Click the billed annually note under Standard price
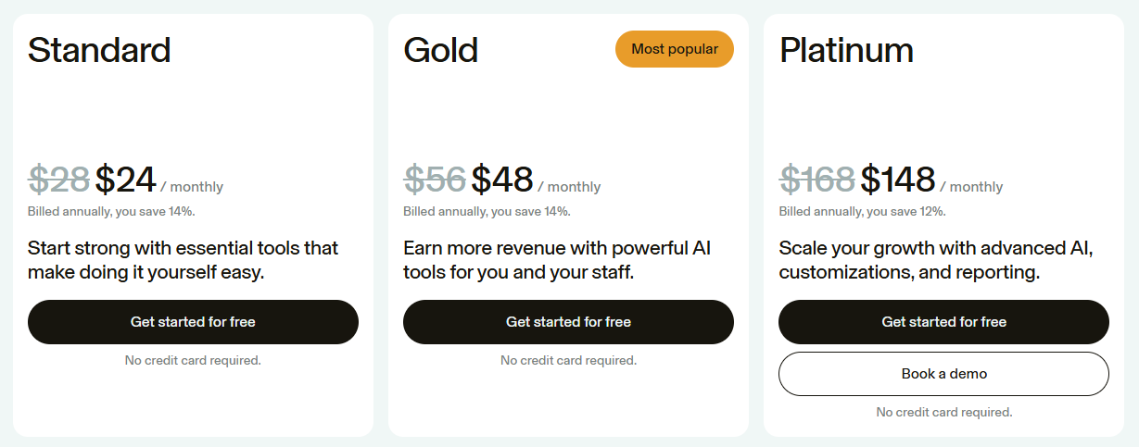This screenshot has height=447, width=1139. [x=111, y=212]
